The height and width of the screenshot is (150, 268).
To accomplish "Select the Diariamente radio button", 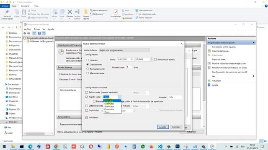I will [x=88, y=65].
